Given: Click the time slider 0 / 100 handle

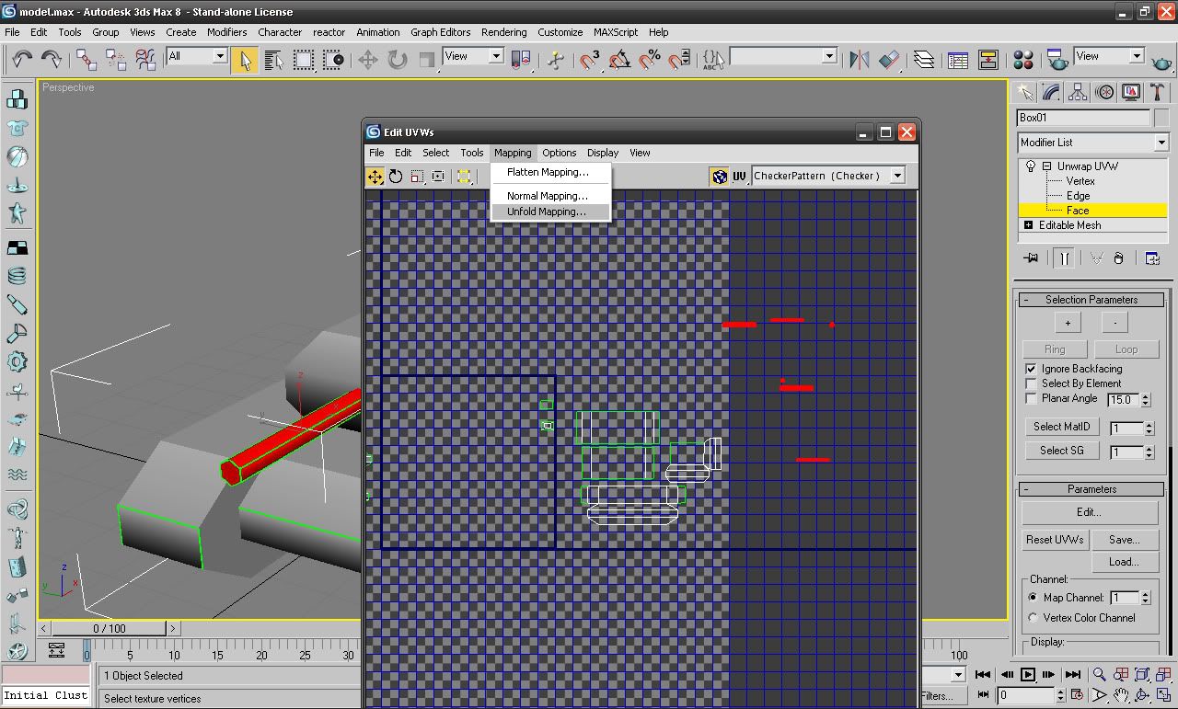Looking at the screenshot, I should pyautogui.click(x=110, y=628).
